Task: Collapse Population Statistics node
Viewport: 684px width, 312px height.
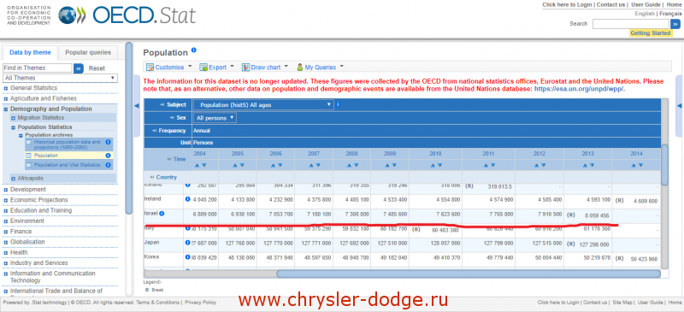Action: (x=13, y=128)
